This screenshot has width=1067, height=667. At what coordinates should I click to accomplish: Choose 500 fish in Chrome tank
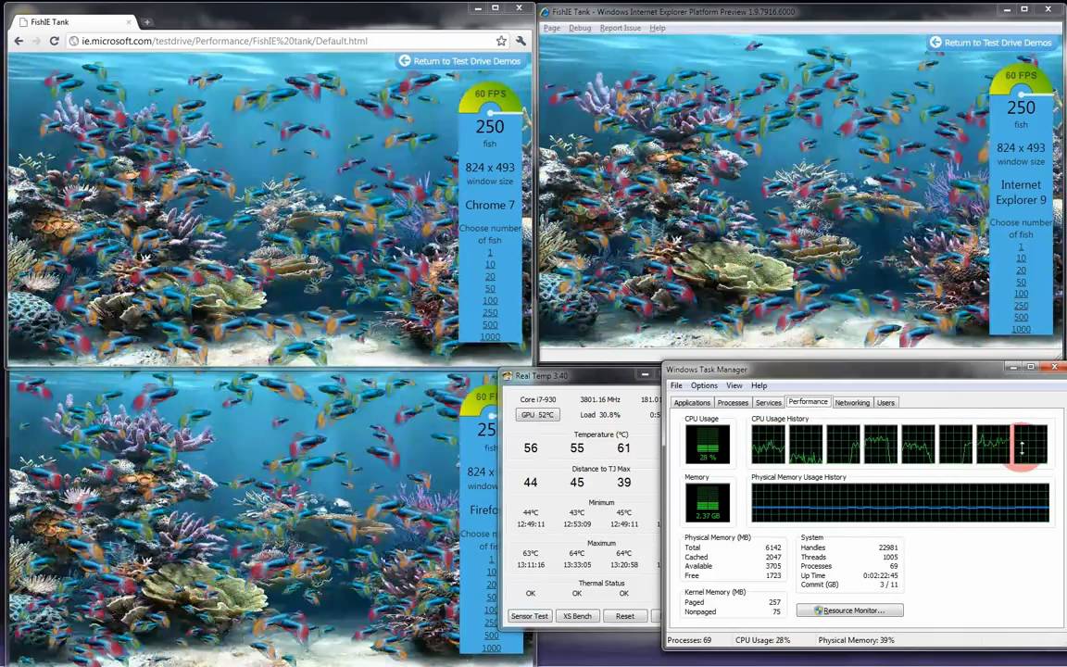[490, 324]
